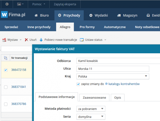
Task: Click the transaction search input field
Action: (x=17, y=49)
